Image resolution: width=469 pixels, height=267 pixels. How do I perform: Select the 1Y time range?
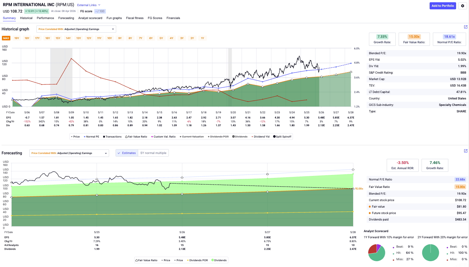point(202,38)
